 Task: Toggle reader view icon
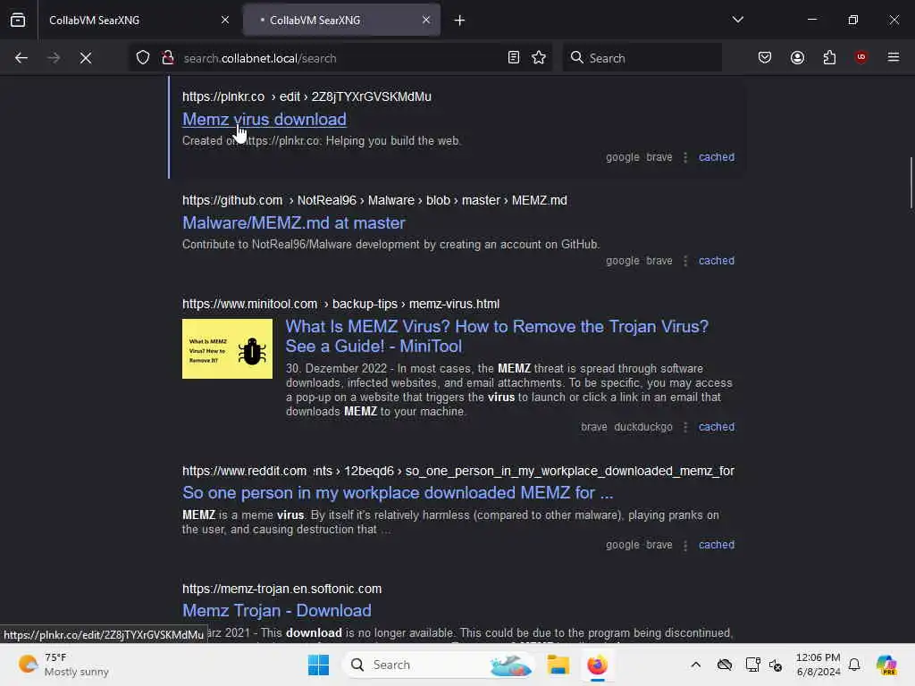(x=514, y=58)
